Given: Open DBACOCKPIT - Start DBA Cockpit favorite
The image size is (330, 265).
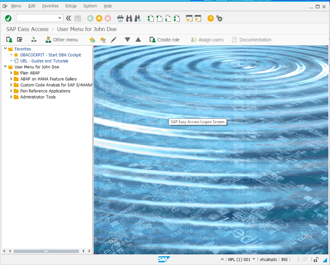Looking at the screenshot, I should (x=51, y=55).
